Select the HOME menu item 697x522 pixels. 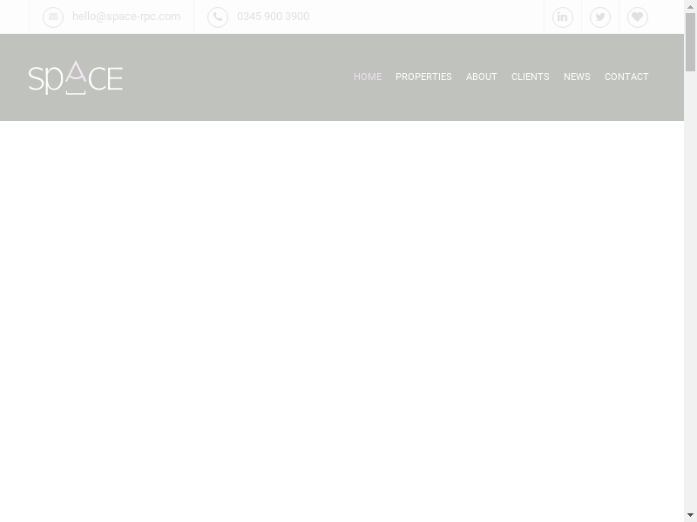368,77
